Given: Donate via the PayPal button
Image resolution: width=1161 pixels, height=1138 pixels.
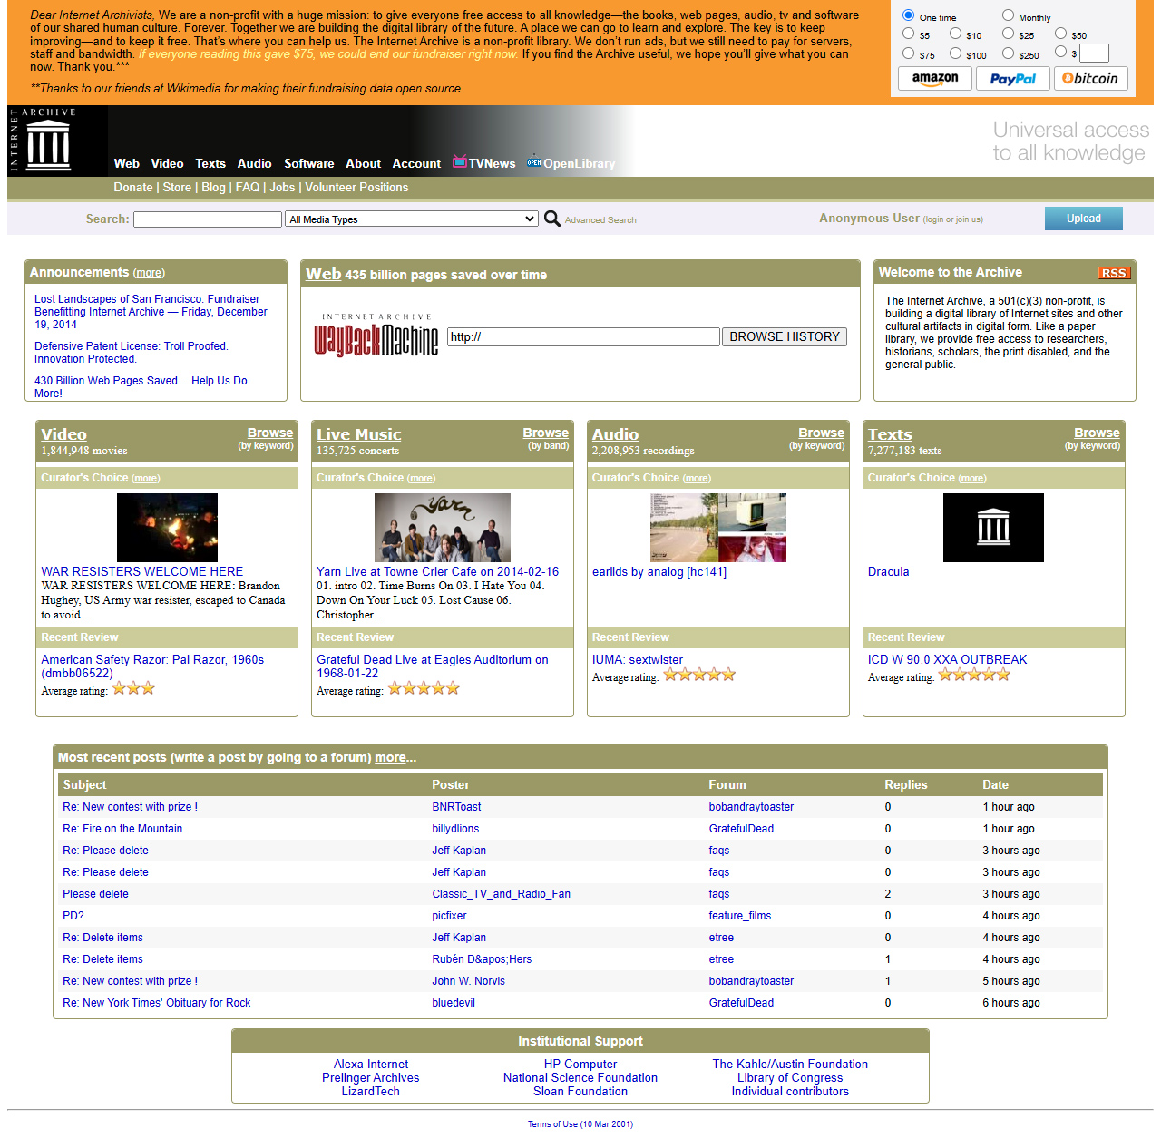Looking at the screenshot, I should click(x=1012, y=78).
